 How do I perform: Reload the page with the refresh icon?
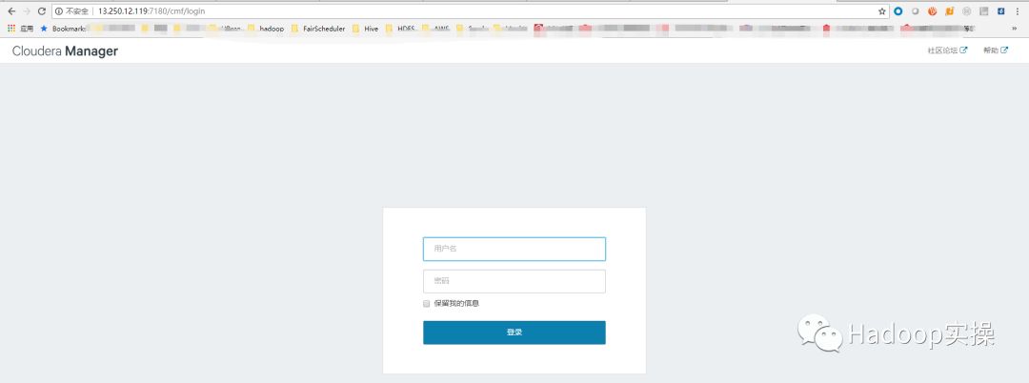tap(41, 11)
